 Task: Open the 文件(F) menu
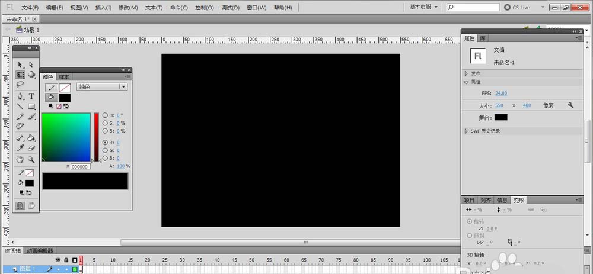(30, 8)
